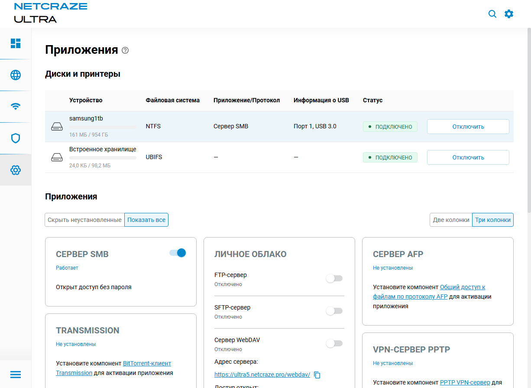Screen dimensions: 531x388
Task: Expand the sidebar hamburger menu
Action: tap(16, 375)
